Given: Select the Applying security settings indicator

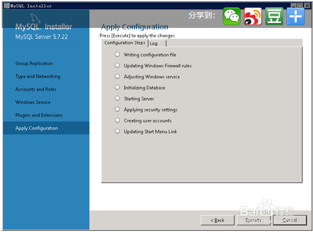Looking at the screenshot, I should click(x=117, y=109).
